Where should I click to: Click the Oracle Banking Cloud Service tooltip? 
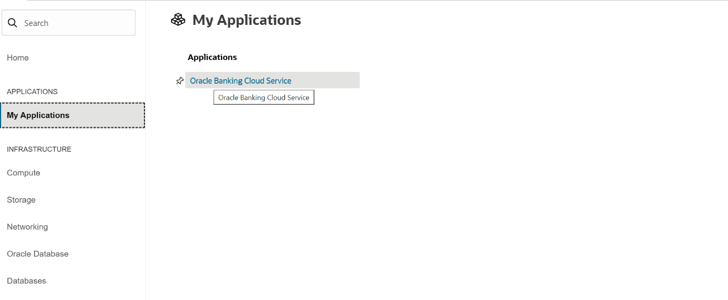pyautogui.click(x=264, y=97)
